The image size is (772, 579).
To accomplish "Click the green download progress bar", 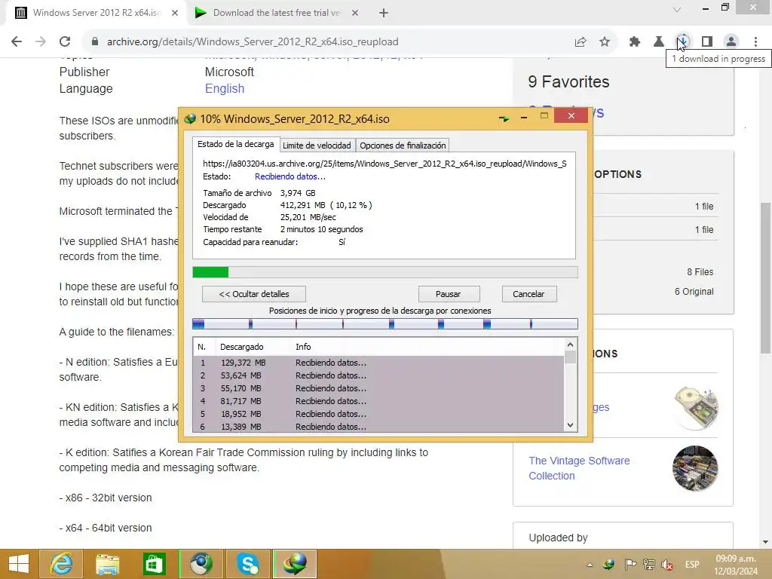I will click(385, 272).
